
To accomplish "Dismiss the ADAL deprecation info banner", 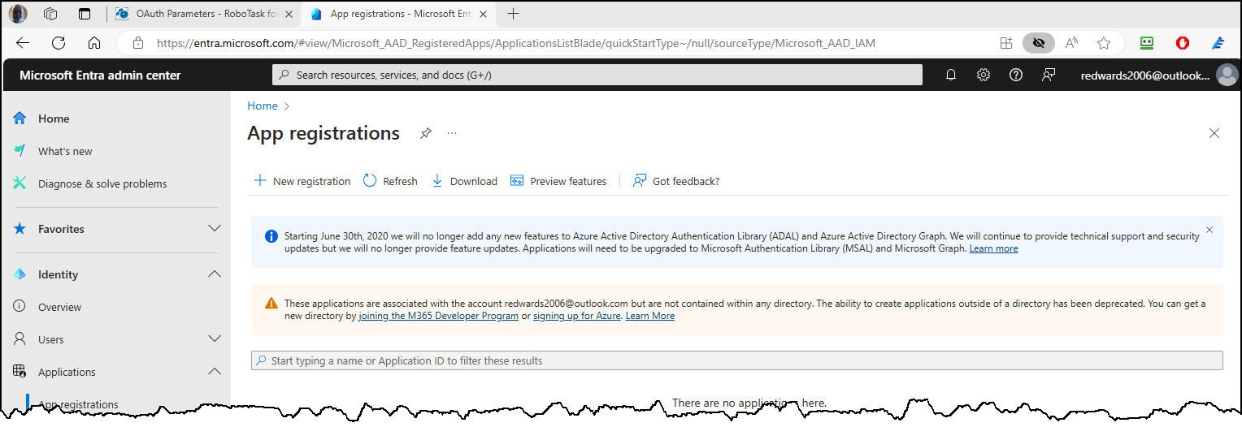I will (1209, 230).
